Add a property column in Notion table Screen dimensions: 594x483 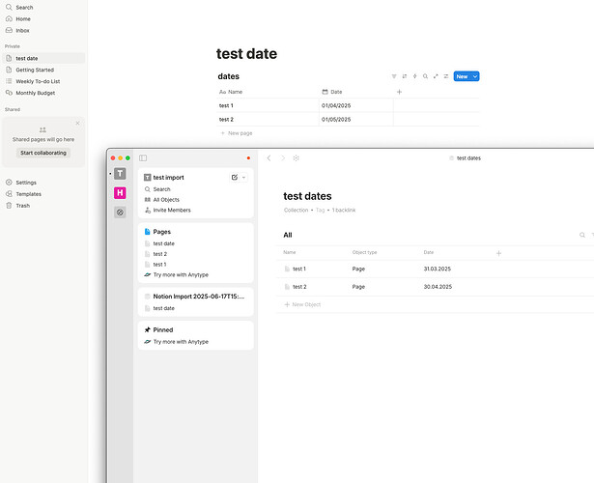pos(399,92)
